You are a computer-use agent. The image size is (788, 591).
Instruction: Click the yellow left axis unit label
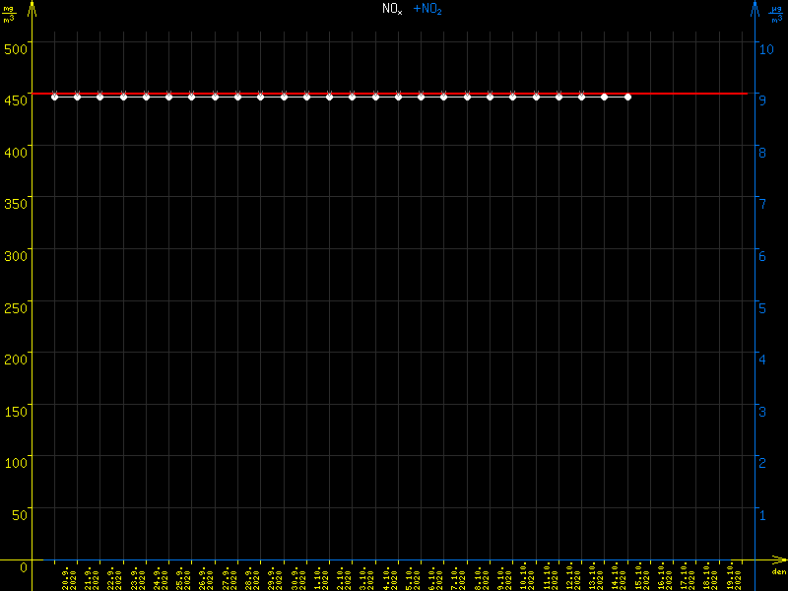(x=10, y=13)
